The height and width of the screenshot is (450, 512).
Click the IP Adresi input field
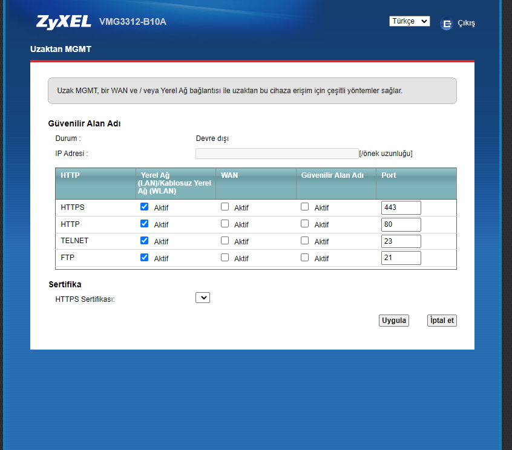(277, 154)
